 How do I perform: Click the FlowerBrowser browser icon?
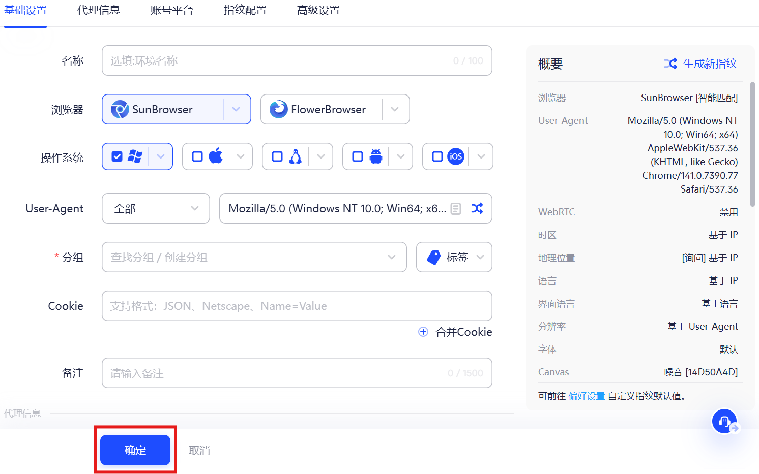(x=279, y=109)
